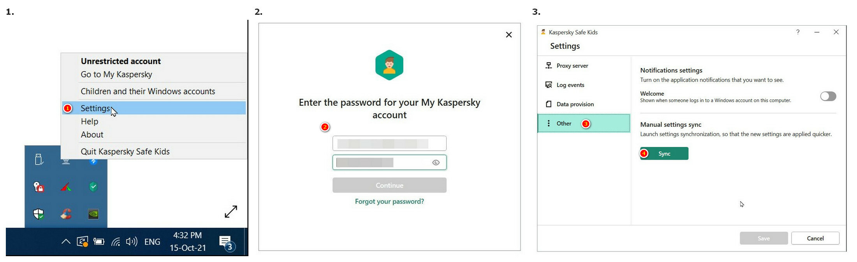Open the notification center icon

pyautogui.click(x=226, y=243)
